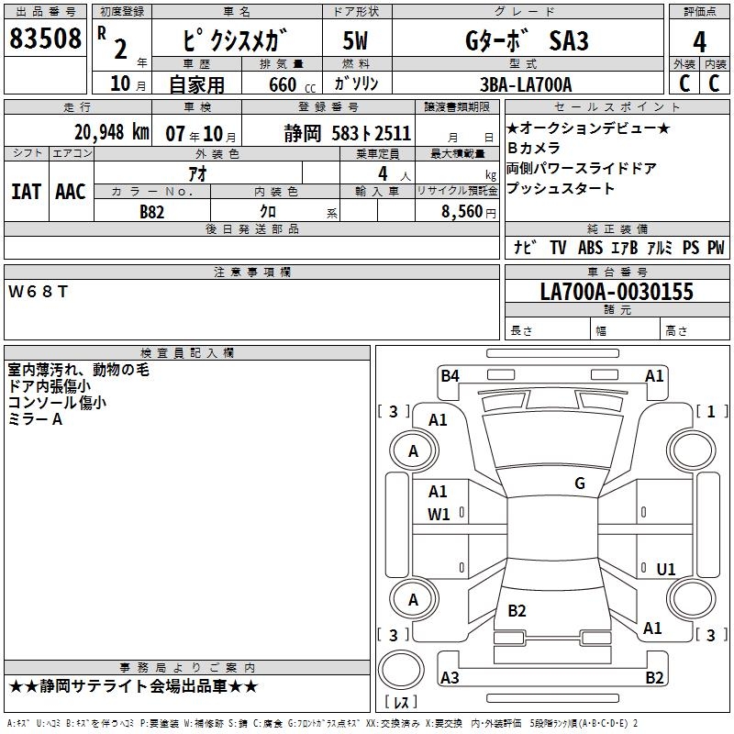Screen dimensions: 734x734
Task: Click recycle deposit 8,560円
Action: click(469, 212)
